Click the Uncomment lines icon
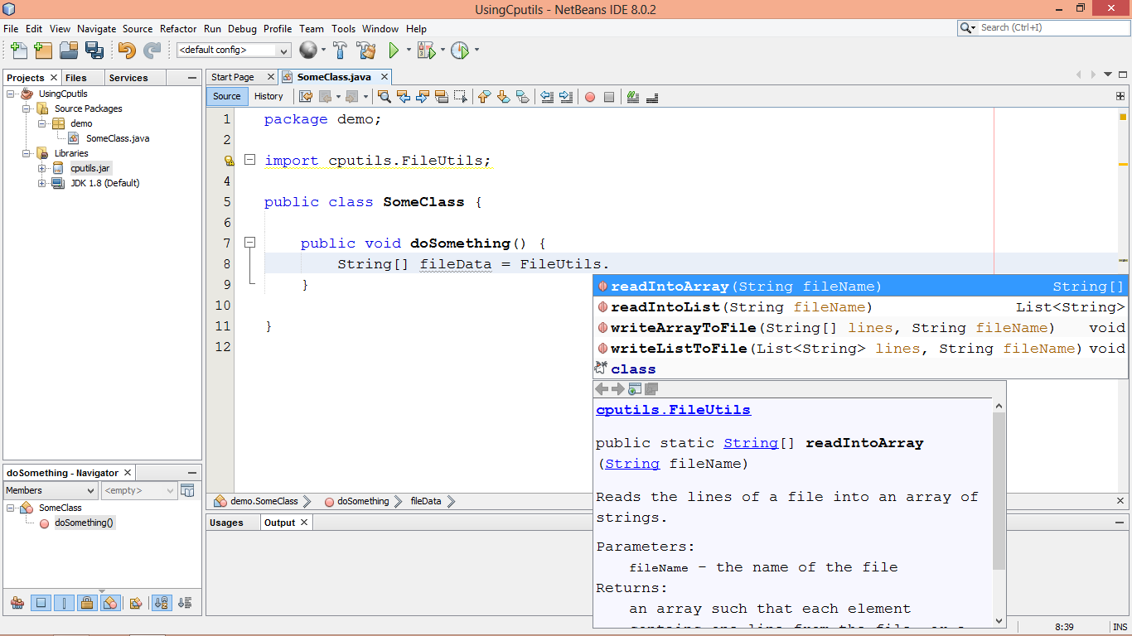Image resolution: width=1132 pixels, height=636 pixels. pyautogui.click(x=652, y=97)
